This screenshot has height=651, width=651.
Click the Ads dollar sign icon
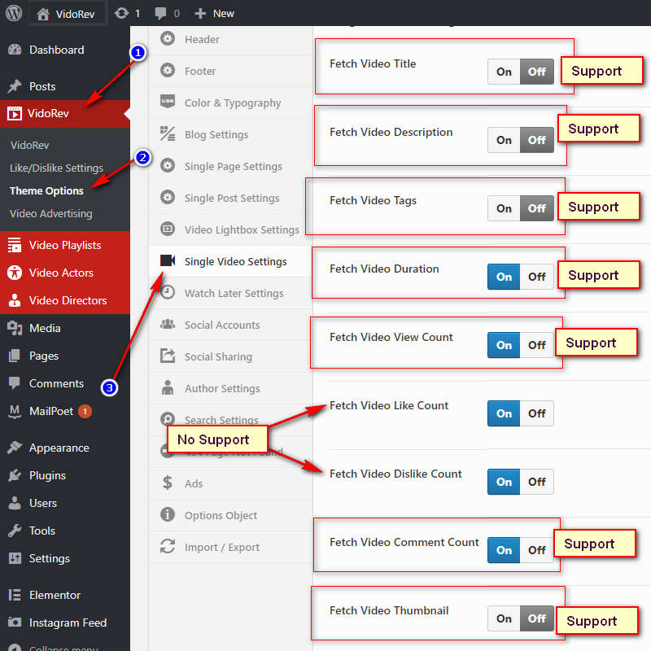(x=168, y=483)
